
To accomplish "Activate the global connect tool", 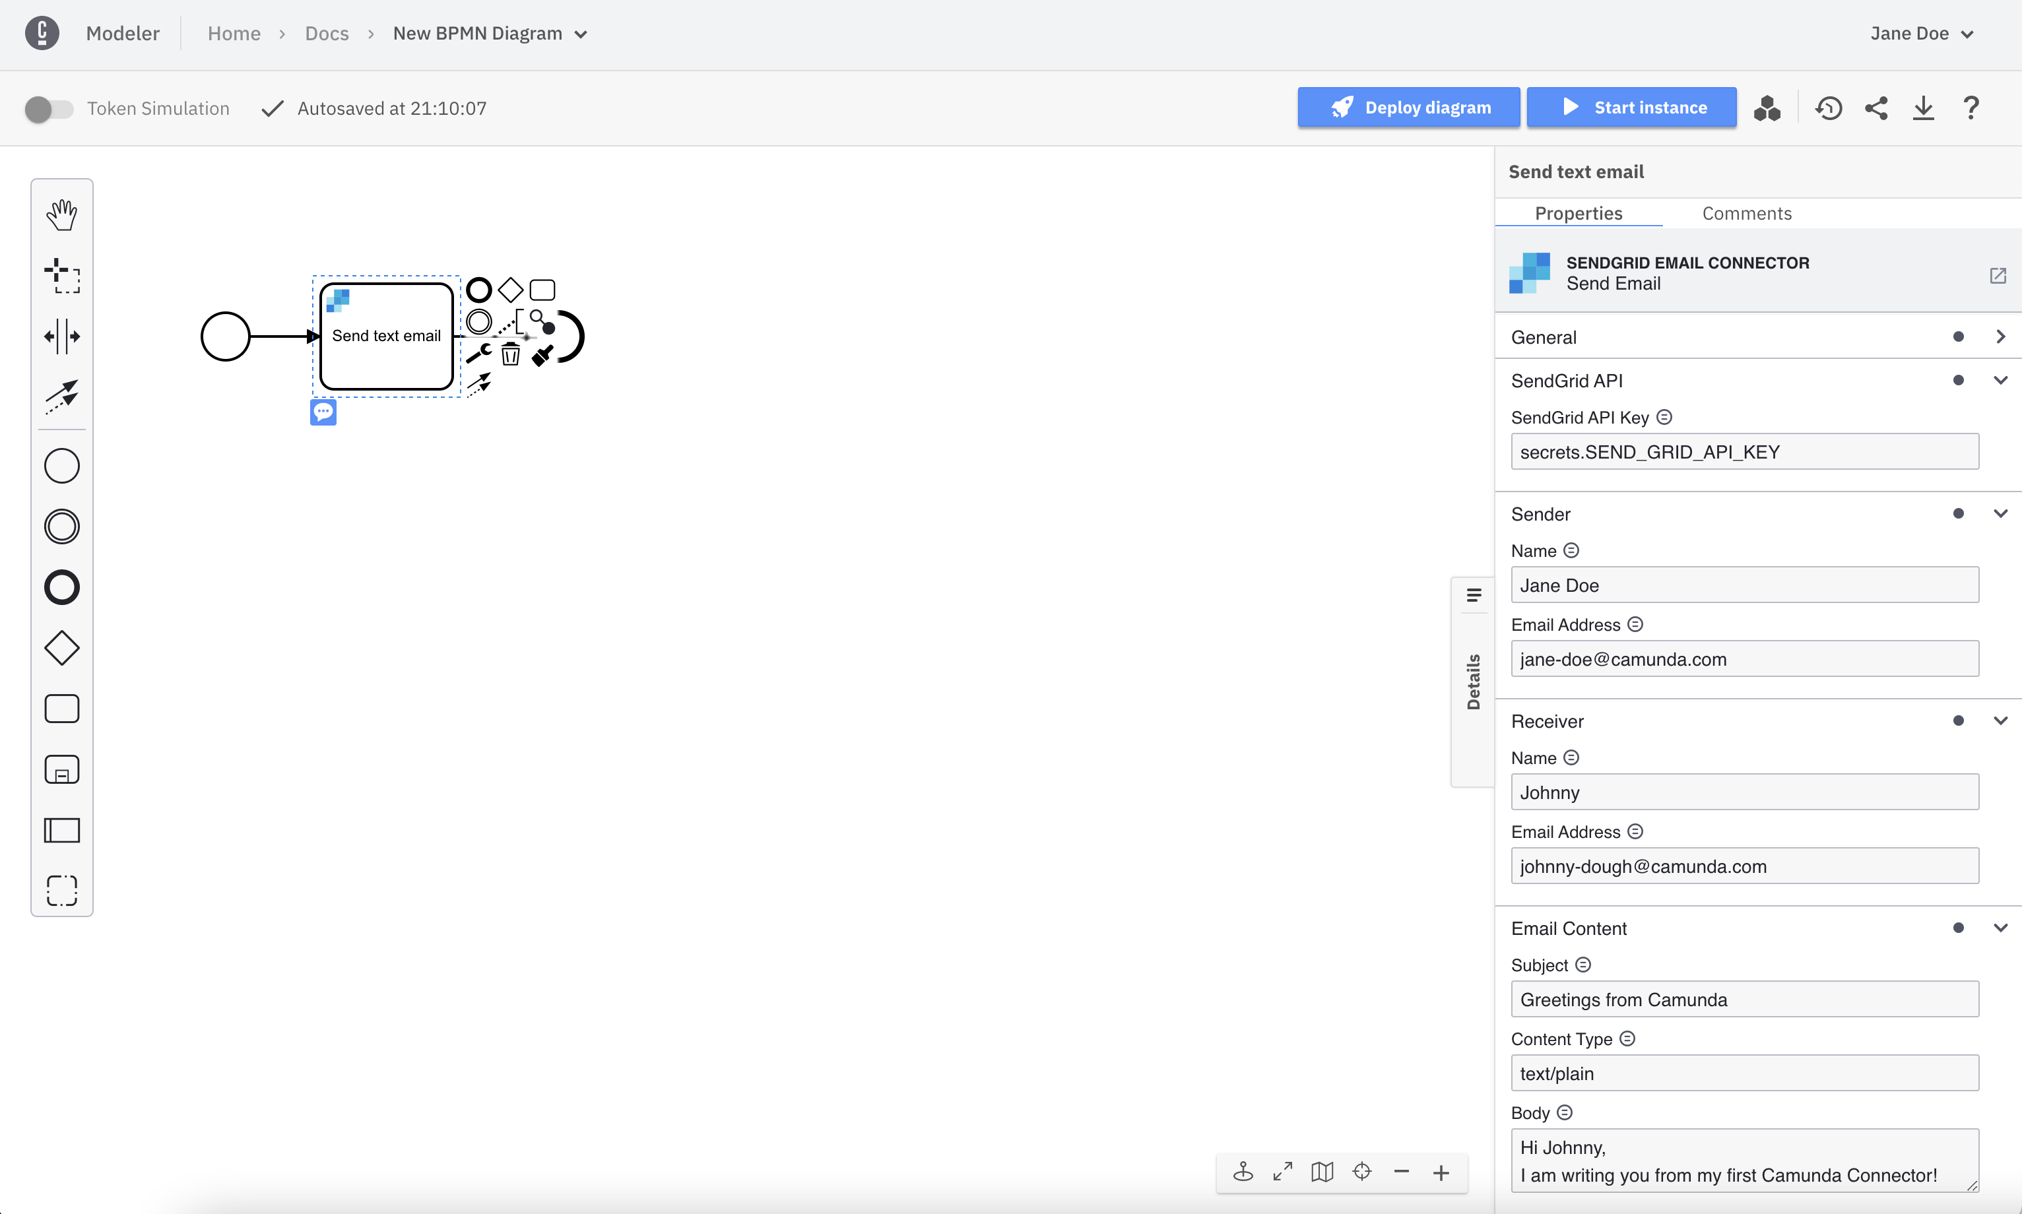I will 61,396.
